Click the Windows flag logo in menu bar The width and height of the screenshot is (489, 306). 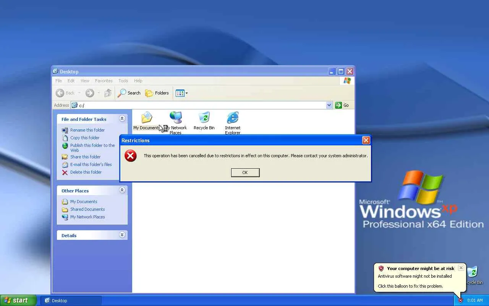(x=347, y=81)
